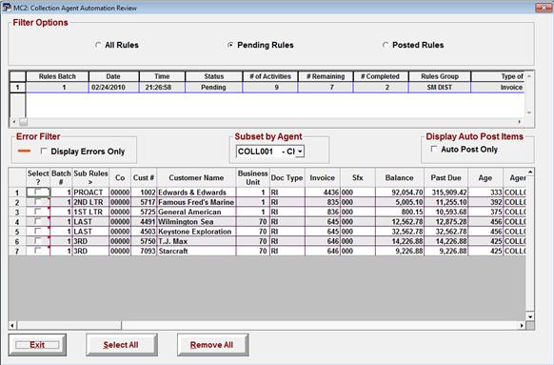The image size is (554, 365).
Task: Click the Remove All button
Action: [212, 345]
